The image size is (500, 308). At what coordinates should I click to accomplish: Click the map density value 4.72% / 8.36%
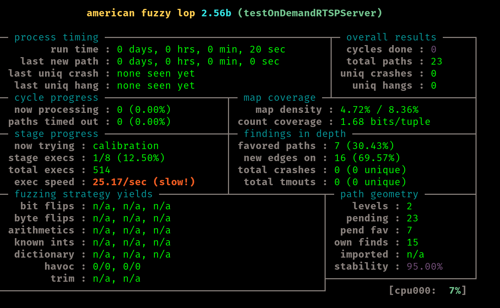tap(379, 110)
